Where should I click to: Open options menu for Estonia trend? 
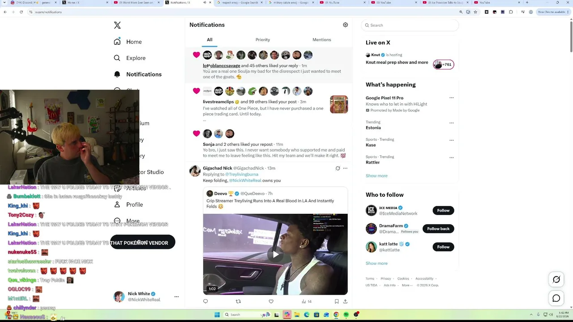point(451,123)
